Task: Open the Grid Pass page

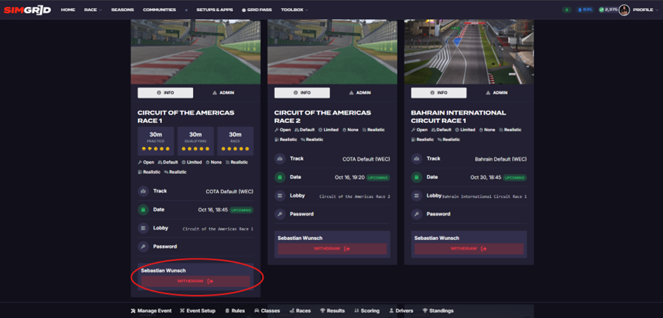Action: 257,10
